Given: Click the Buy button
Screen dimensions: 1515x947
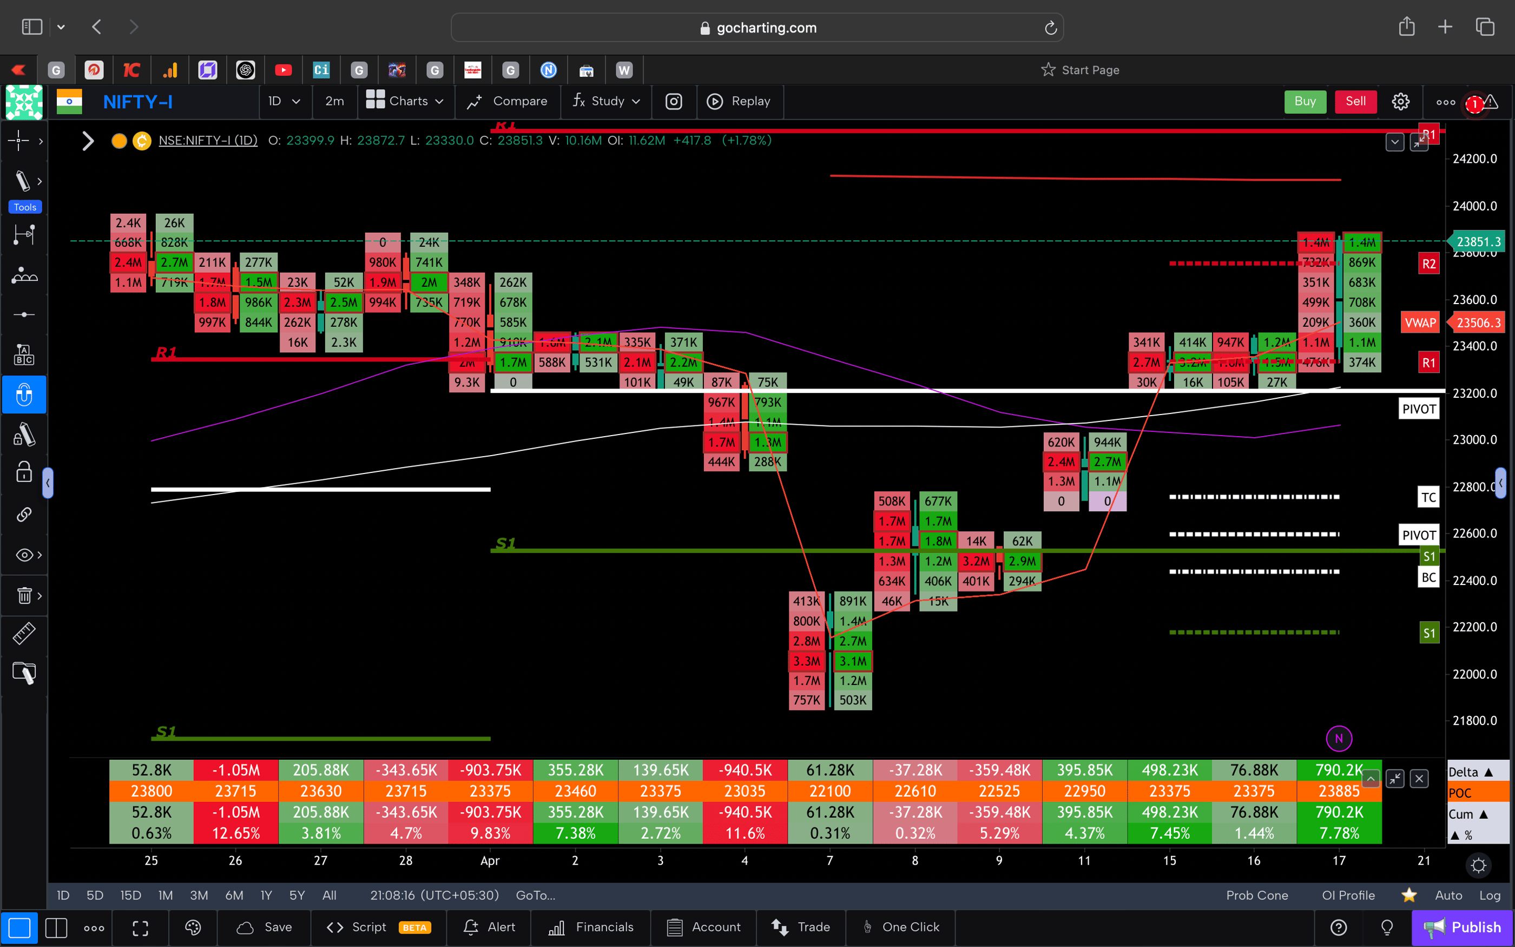Looking at the screenshot, I should (1305, 102).
